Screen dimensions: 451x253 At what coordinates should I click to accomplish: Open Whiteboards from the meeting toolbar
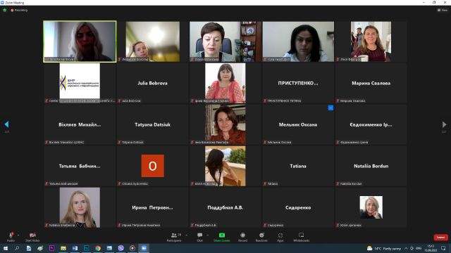(301, 237)
